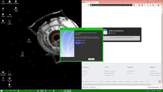
Task: Check the Launch Start8.exe checkbox
Action: [76, 43]
